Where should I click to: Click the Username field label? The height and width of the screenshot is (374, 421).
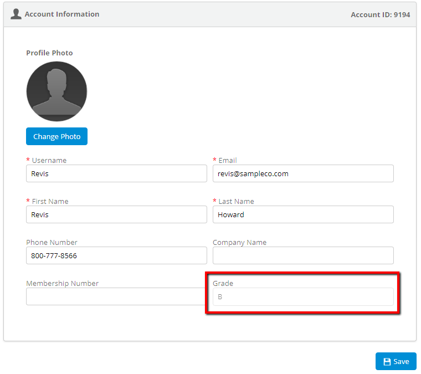coord(49,160)
